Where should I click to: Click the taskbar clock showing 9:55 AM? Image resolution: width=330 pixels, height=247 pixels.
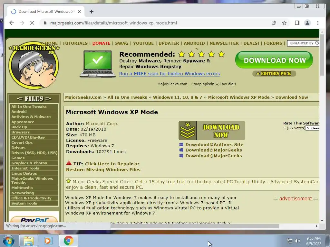click(x=313, y=241)
